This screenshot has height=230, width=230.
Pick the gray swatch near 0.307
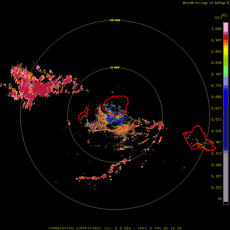click(226, 178)
